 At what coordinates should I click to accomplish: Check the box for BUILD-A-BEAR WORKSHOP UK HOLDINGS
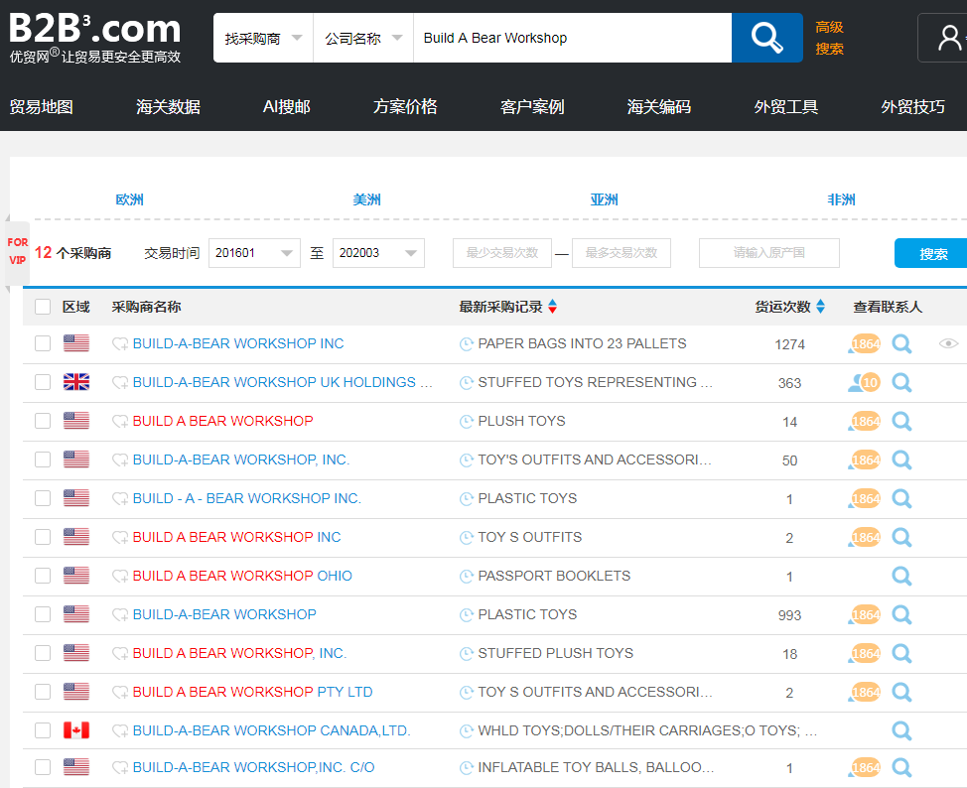[43, 383]
